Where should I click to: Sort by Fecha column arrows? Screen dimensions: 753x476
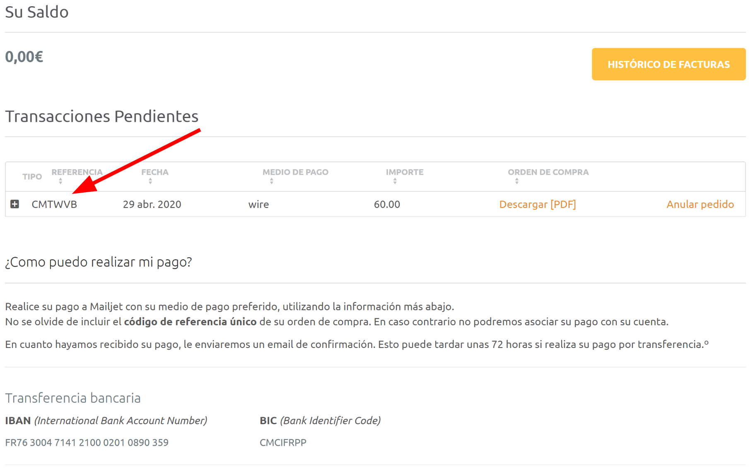coord(150,181)
